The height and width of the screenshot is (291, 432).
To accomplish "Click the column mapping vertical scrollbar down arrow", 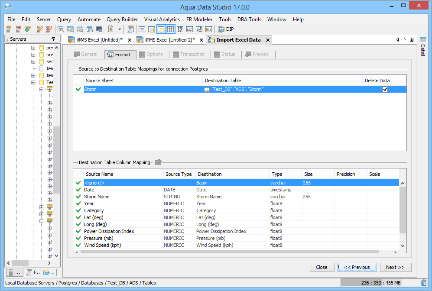I will click(403, 246).
